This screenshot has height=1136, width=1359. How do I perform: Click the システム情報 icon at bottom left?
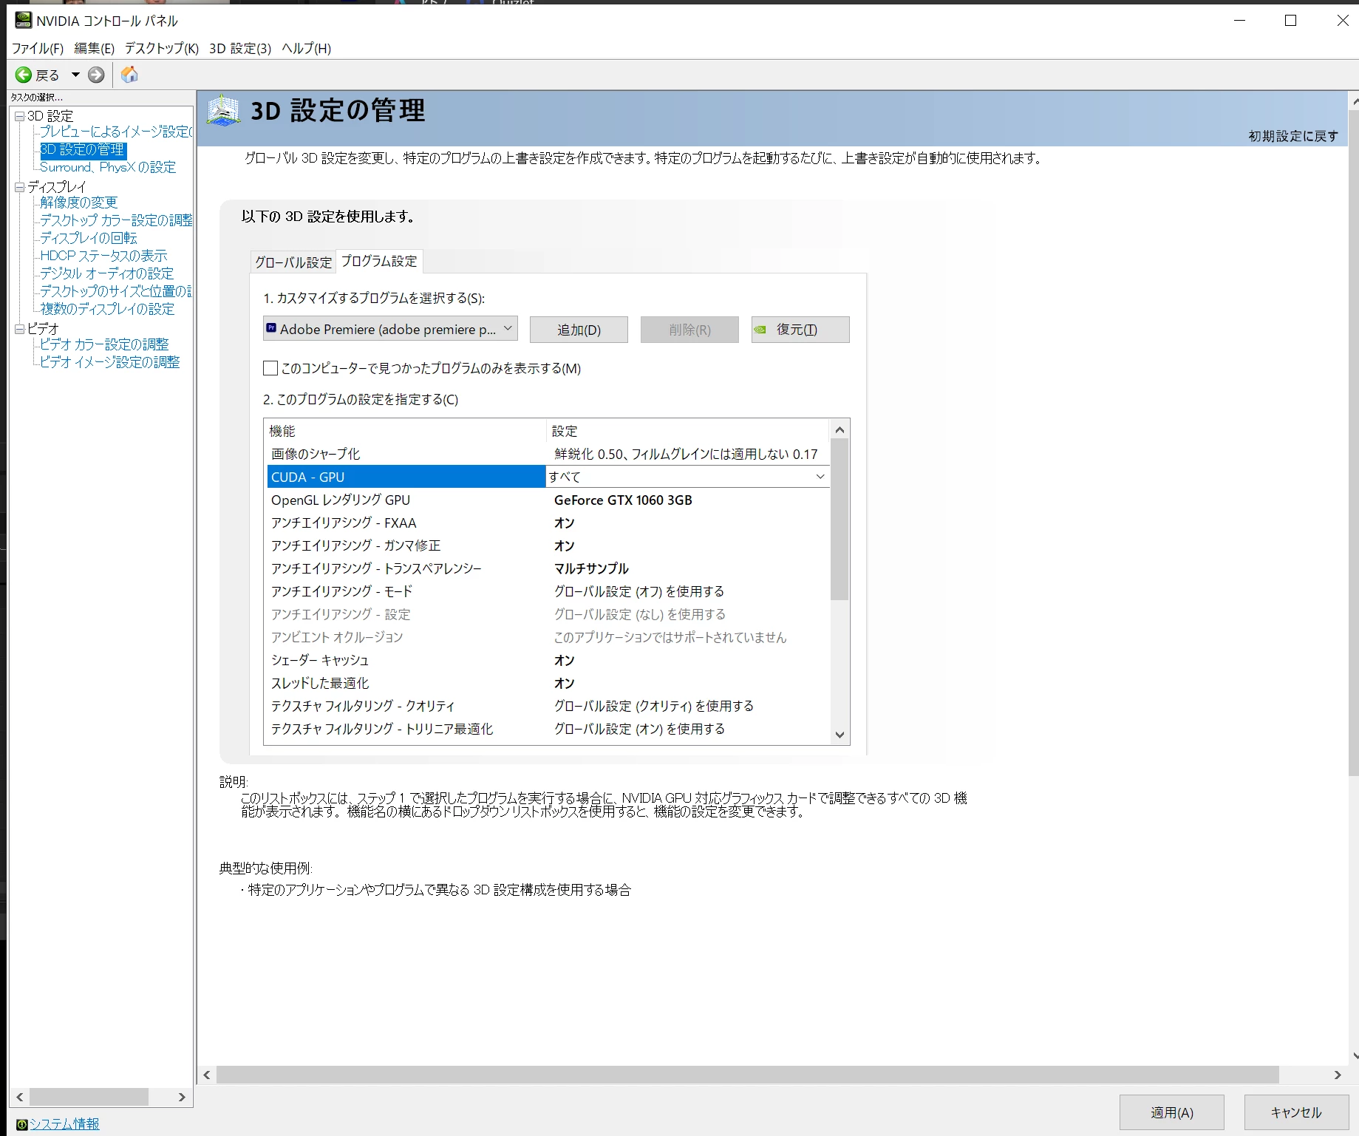tap(21, 1124)
